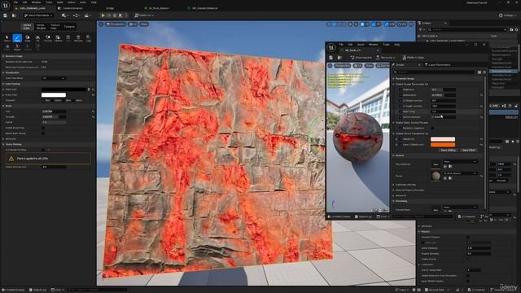Image resolution: width=521 pixels, height=293 pixels.
Task: Toggle the Green channel checkbox
Action: (x=53, y=100)
